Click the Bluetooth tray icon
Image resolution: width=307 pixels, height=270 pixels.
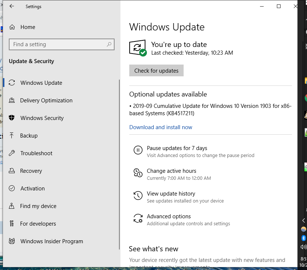[303, 238]
